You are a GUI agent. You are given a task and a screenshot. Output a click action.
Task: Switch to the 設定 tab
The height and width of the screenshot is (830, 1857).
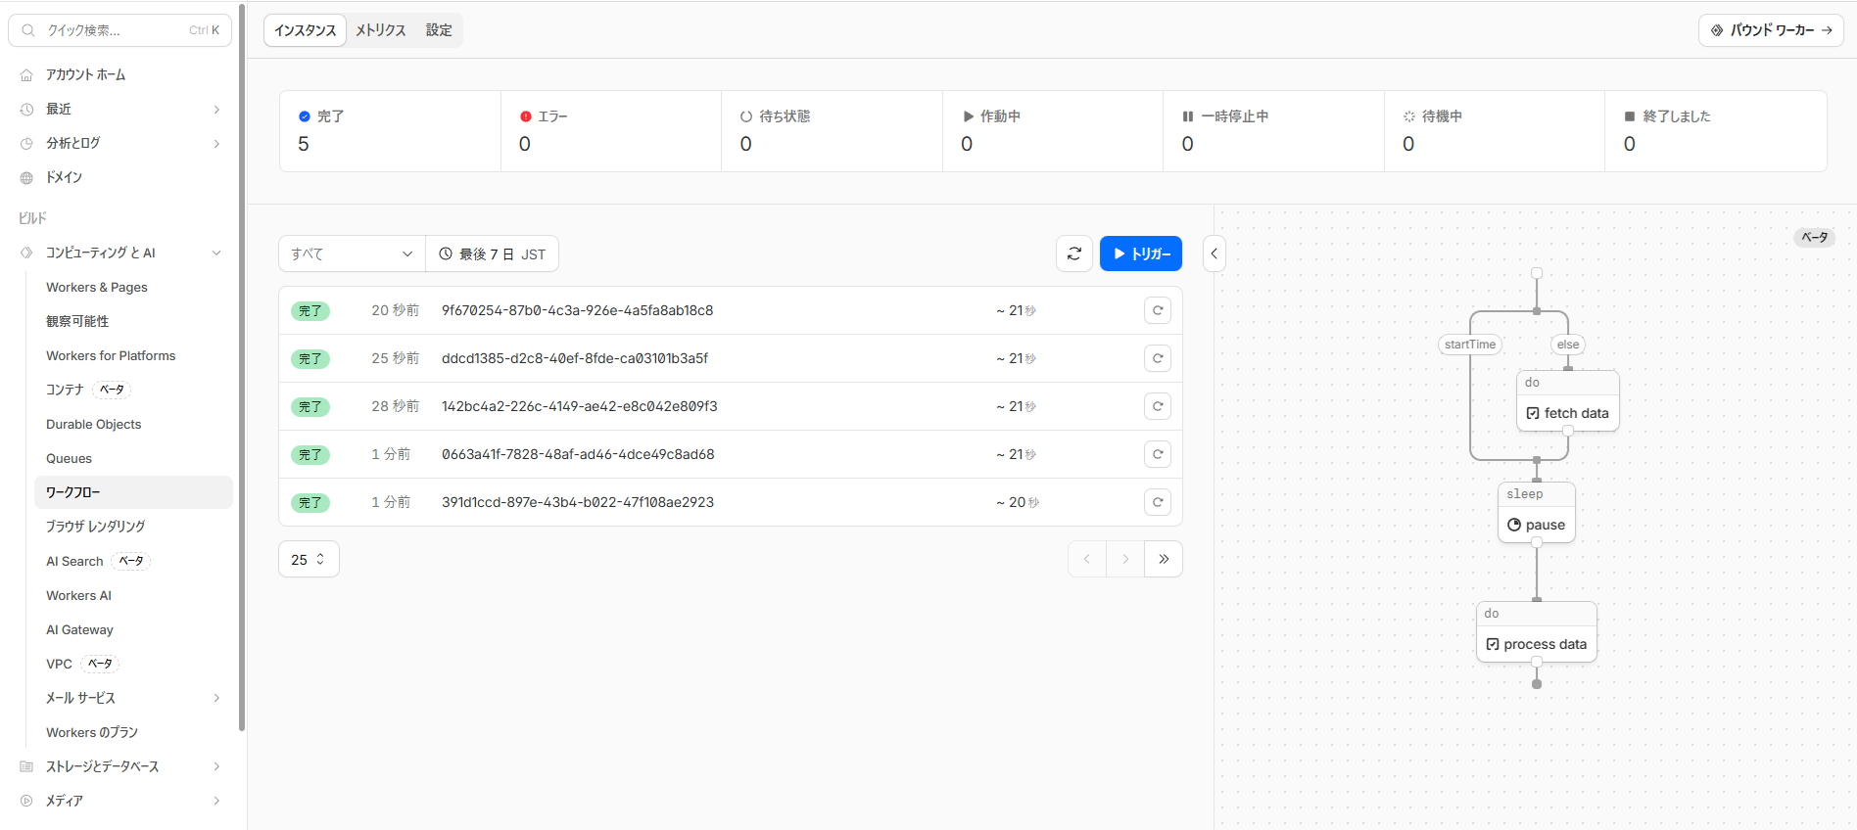click(439, 30)
